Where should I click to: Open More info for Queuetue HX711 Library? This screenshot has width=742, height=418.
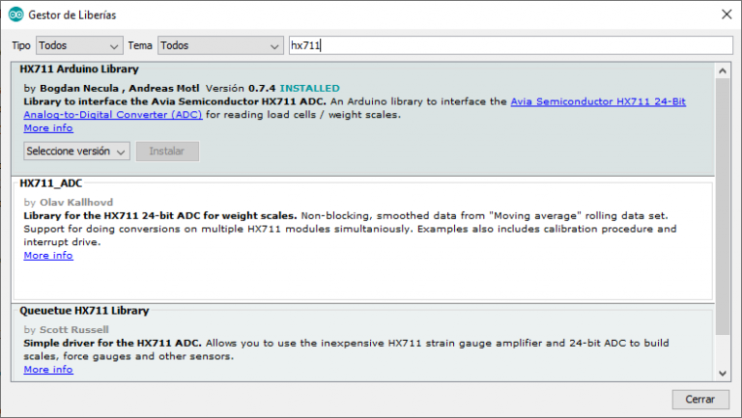[x=47, y=370]
